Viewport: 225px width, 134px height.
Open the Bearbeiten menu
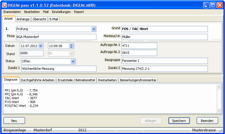32,12
